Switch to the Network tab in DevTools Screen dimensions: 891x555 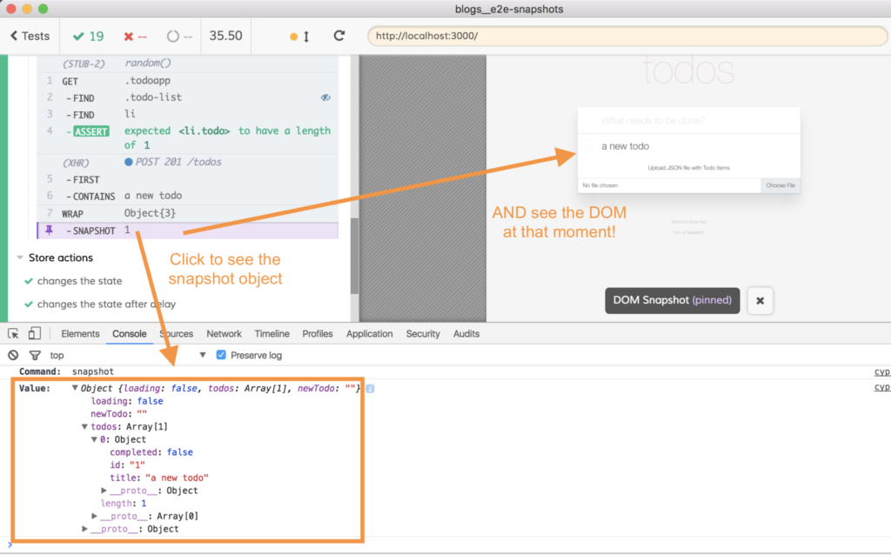pos(224,333)
